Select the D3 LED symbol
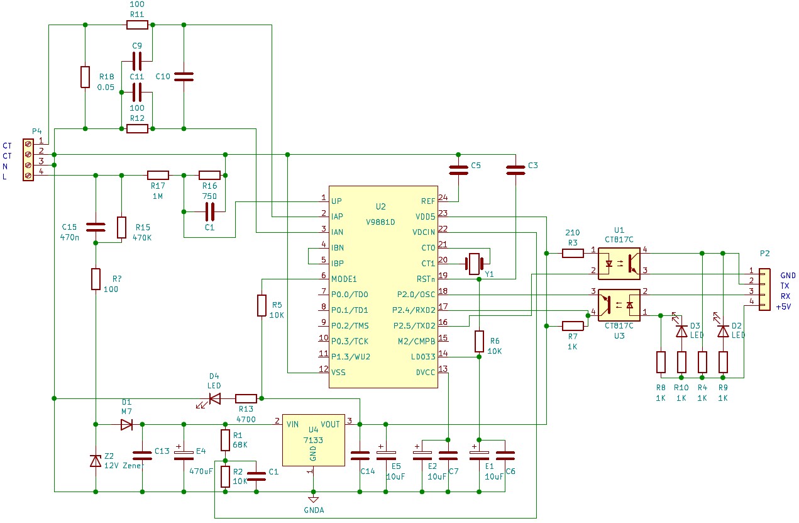Image resolution: width=799 pixels, height=523 pixels. [681, 330]
